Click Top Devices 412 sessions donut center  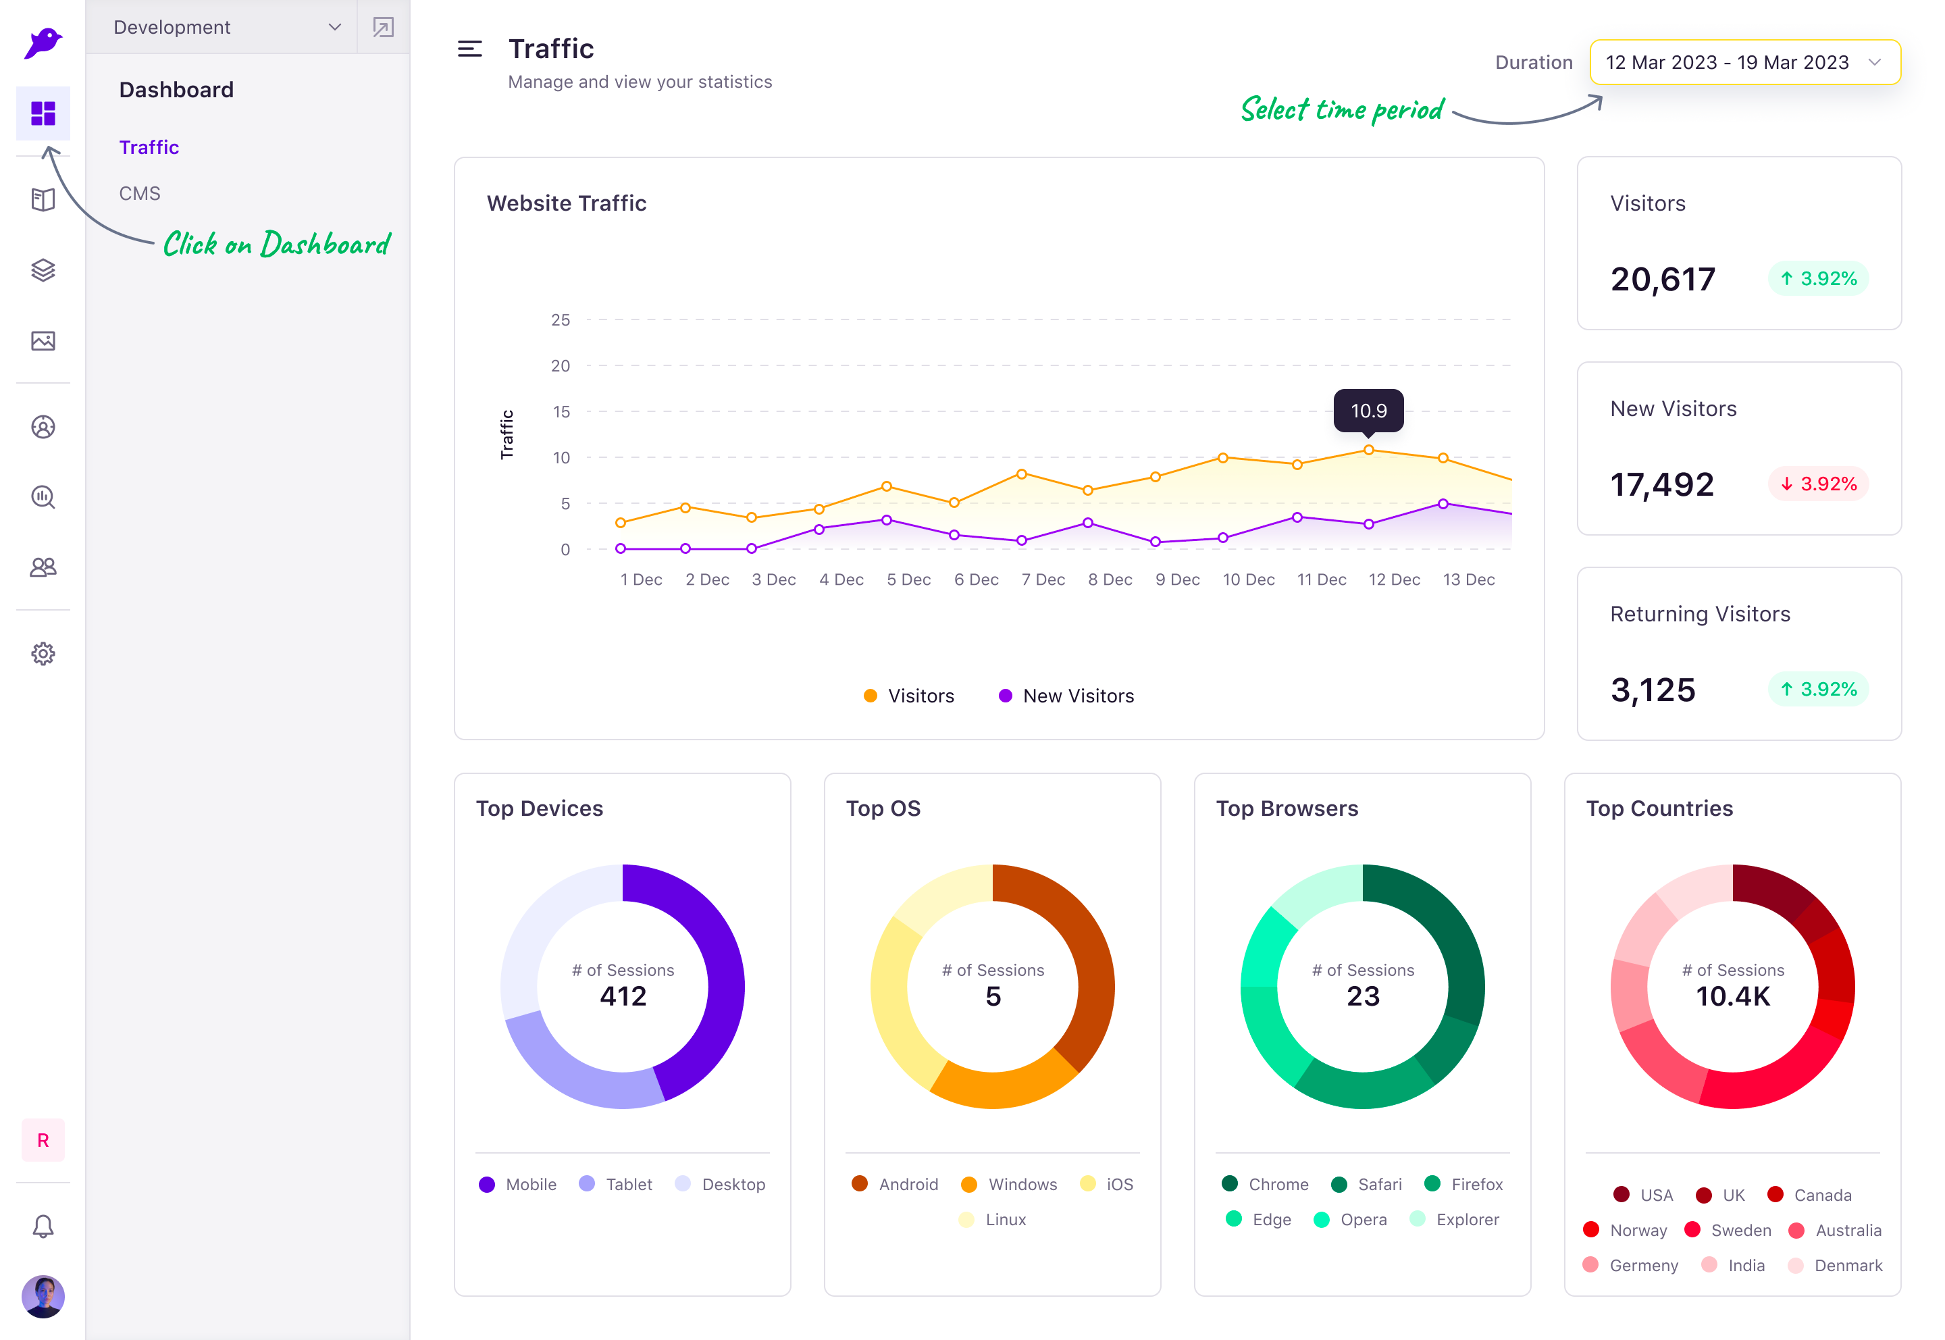(623, 985)
